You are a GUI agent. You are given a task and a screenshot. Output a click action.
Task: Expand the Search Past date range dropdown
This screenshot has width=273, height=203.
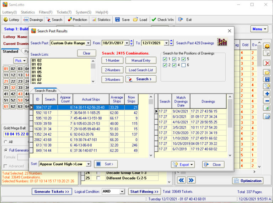click(x=88, y=43)
